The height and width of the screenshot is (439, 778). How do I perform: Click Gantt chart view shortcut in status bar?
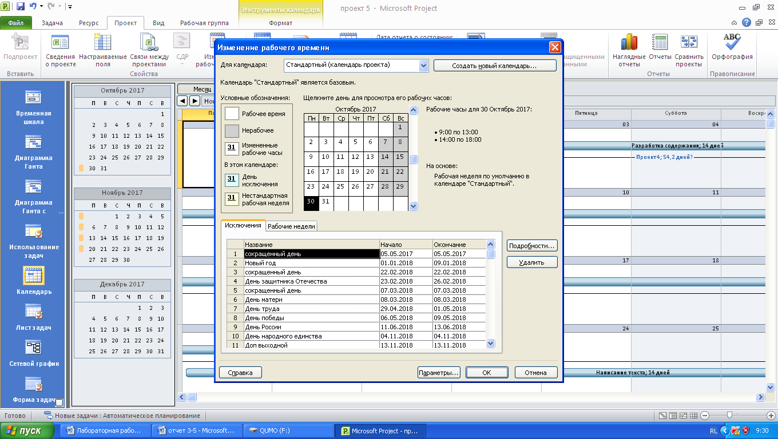(x=662, y=416)
